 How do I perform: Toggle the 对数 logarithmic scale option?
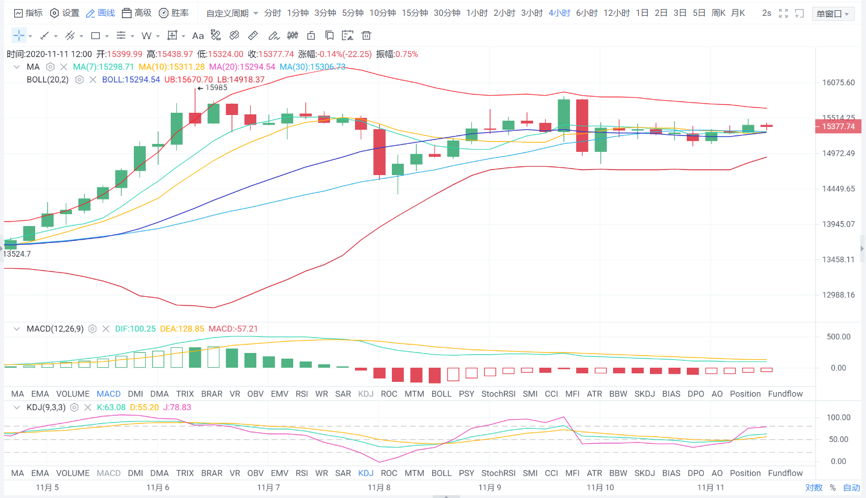tap(814, 488)
